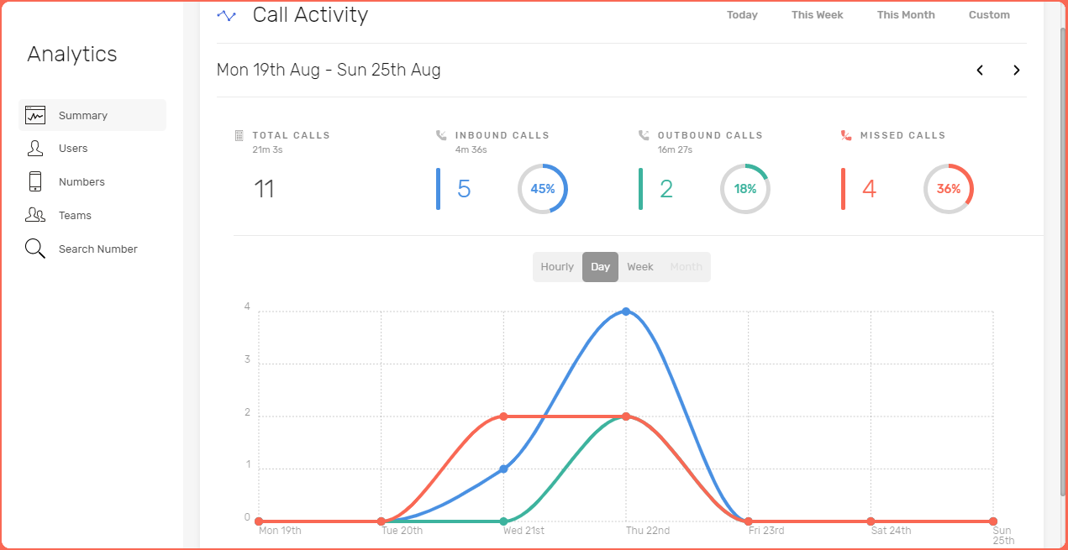Switch chart to Hourly view

click(557, 267)
